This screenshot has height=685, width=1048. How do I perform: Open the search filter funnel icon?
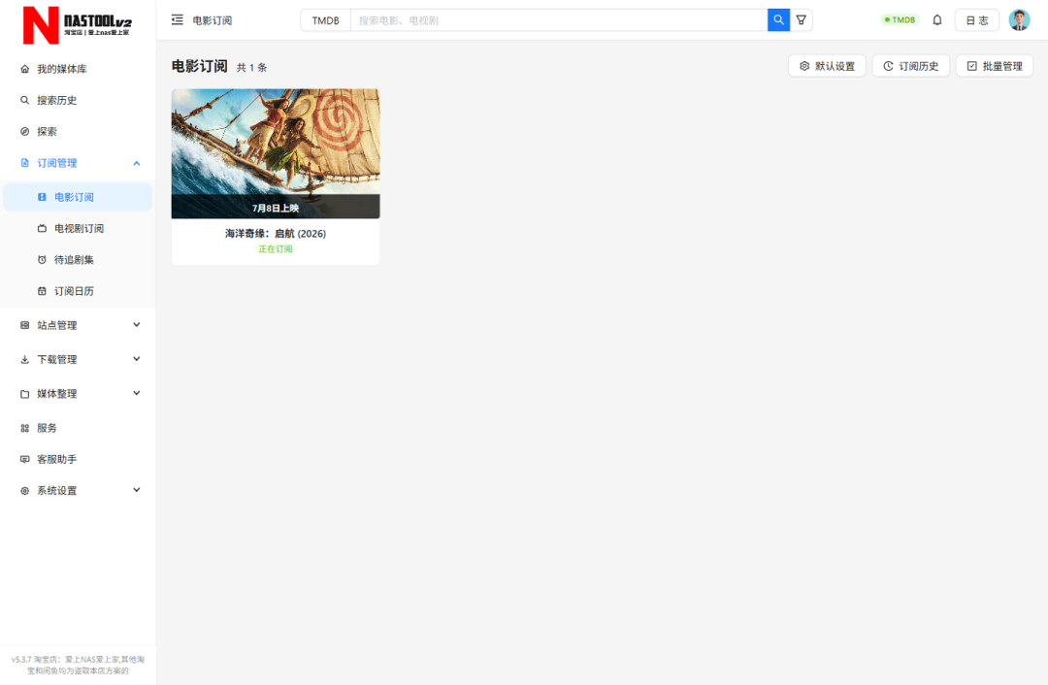point(801,20)
